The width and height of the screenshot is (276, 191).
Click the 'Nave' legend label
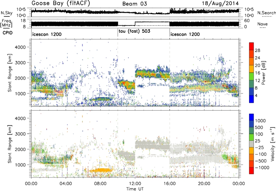(263, 24)
